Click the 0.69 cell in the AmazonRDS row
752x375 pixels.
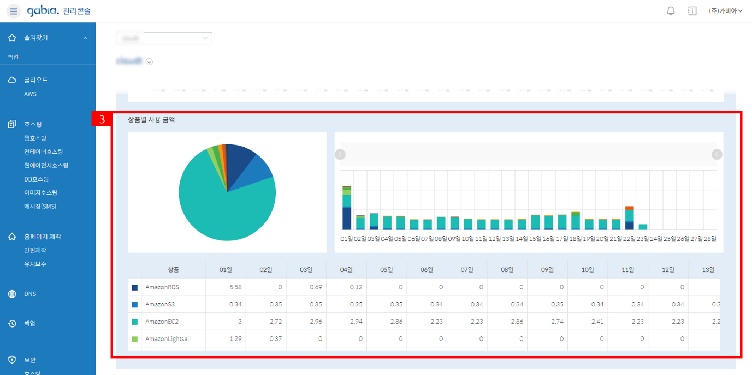[306, 287]
